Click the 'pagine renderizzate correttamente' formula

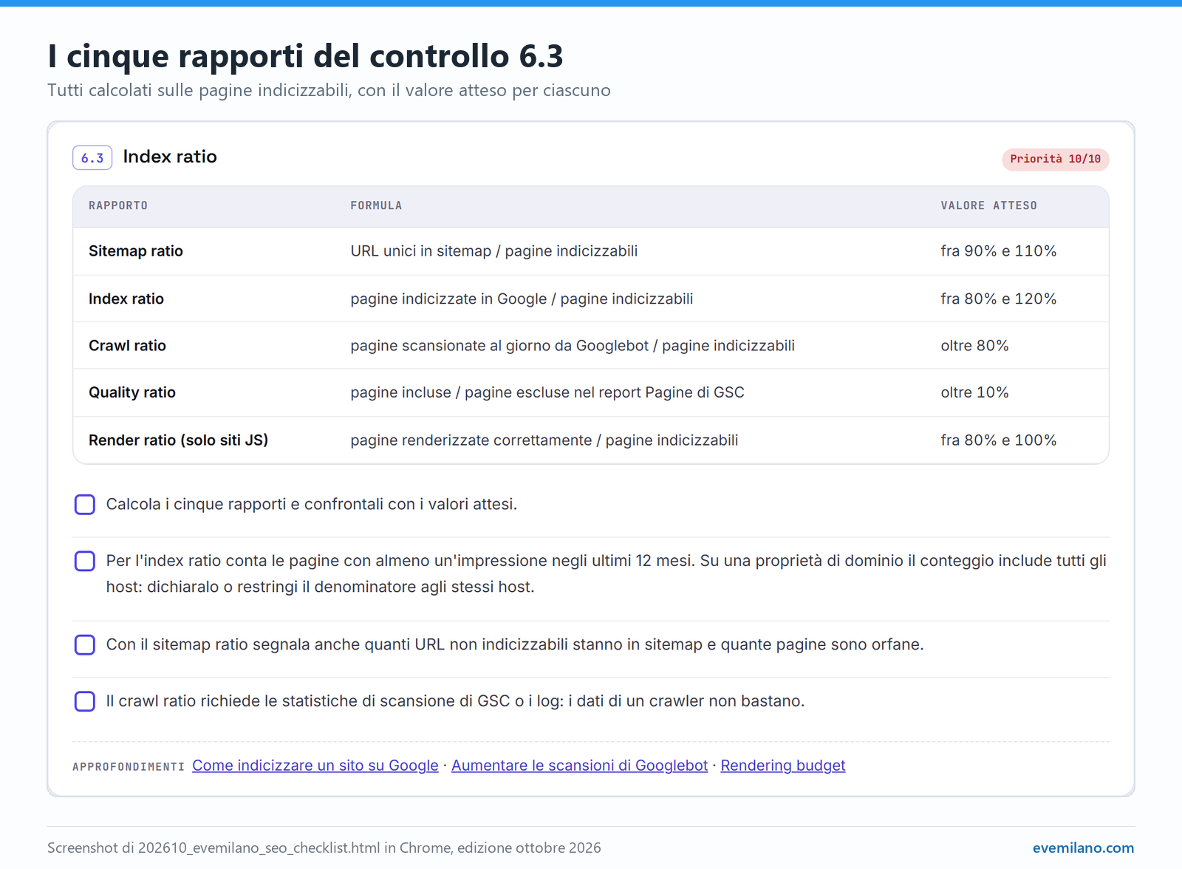pos(544,440)
